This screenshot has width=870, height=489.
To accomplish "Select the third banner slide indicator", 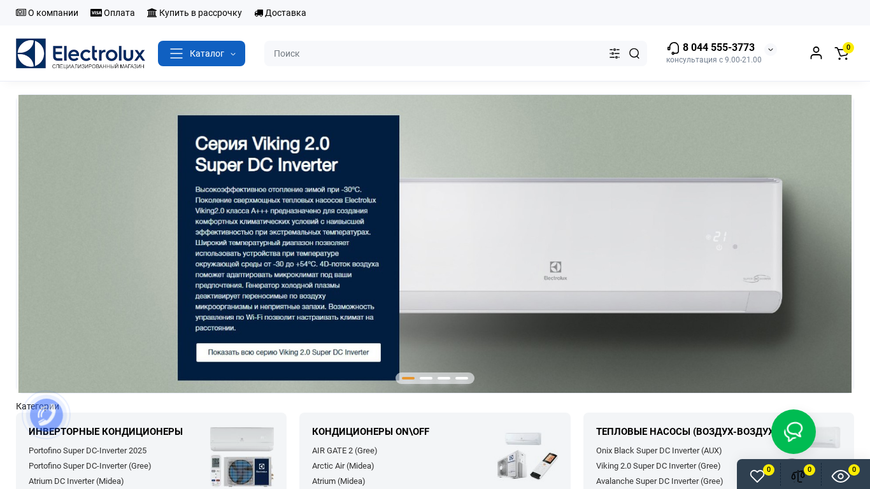I will (444, 378).
